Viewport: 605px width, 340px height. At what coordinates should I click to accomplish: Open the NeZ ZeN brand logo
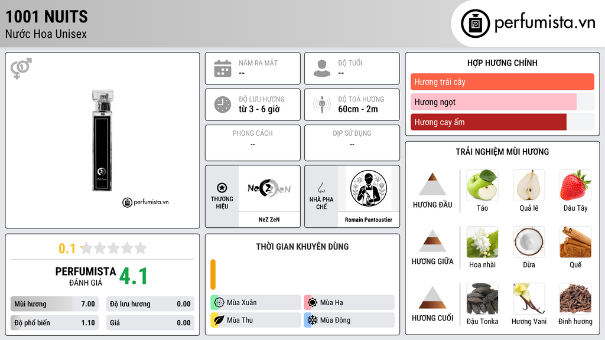click(x=269, y=188)
